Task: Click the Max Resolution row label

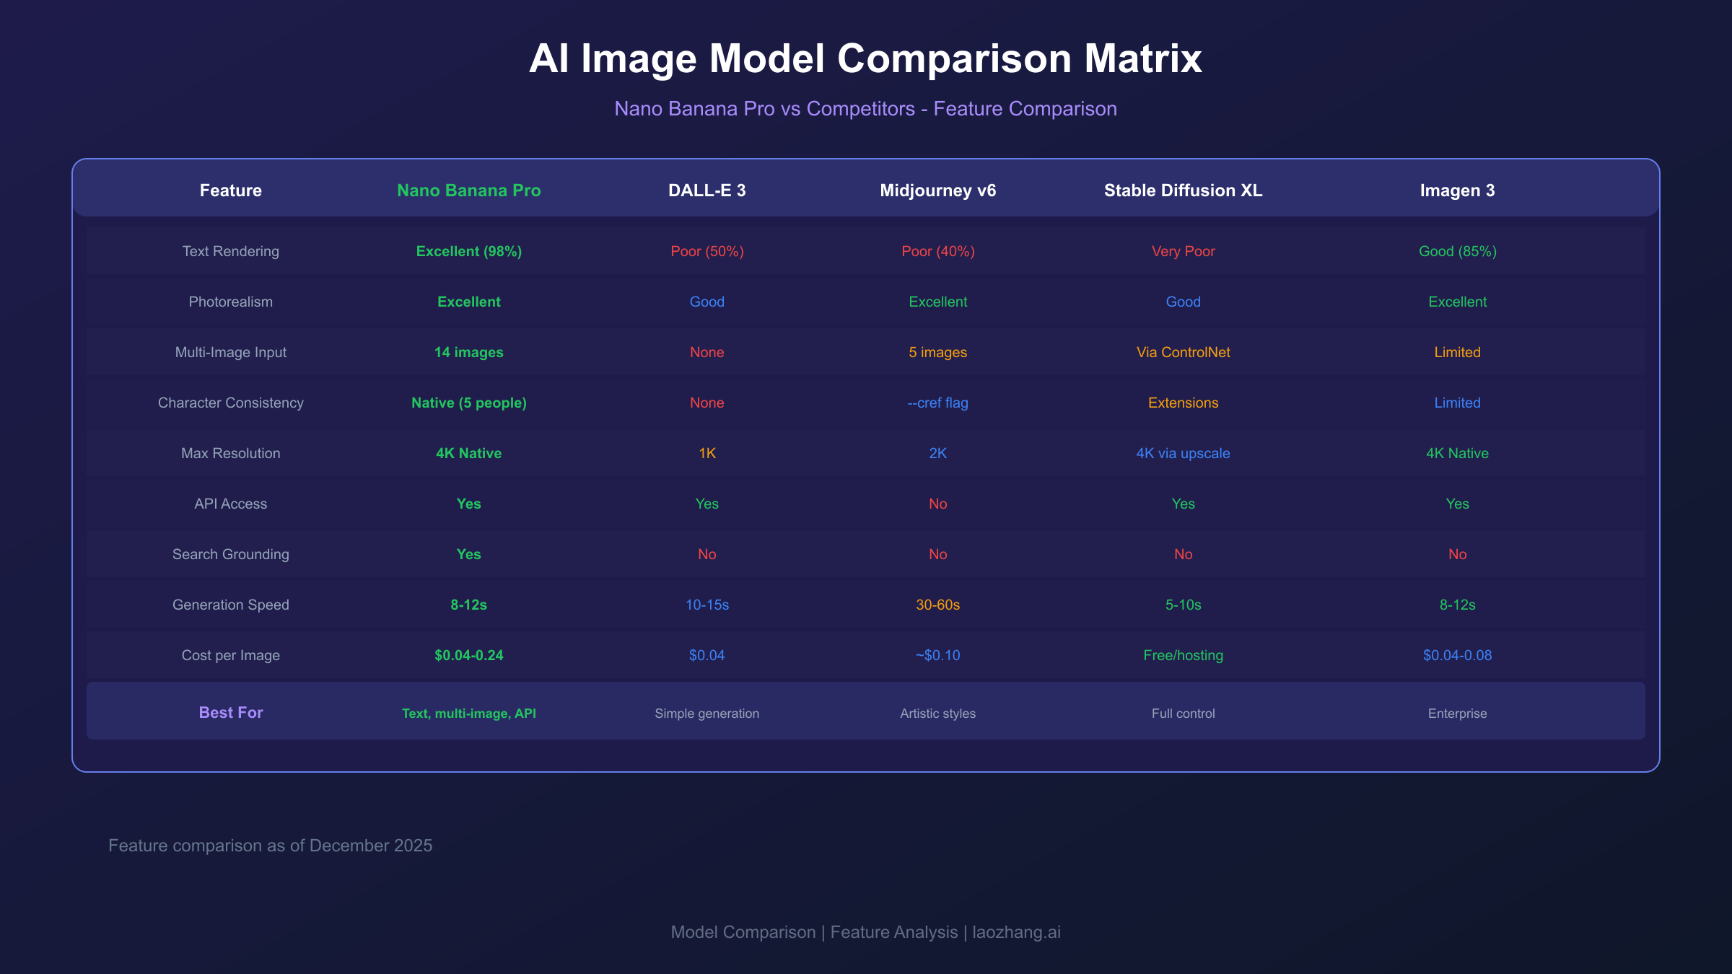Action: pyautogui.click(x=230, y=453)
